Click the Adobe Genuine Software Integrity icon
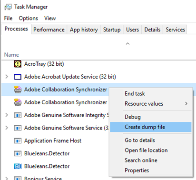 click(18, 115)
